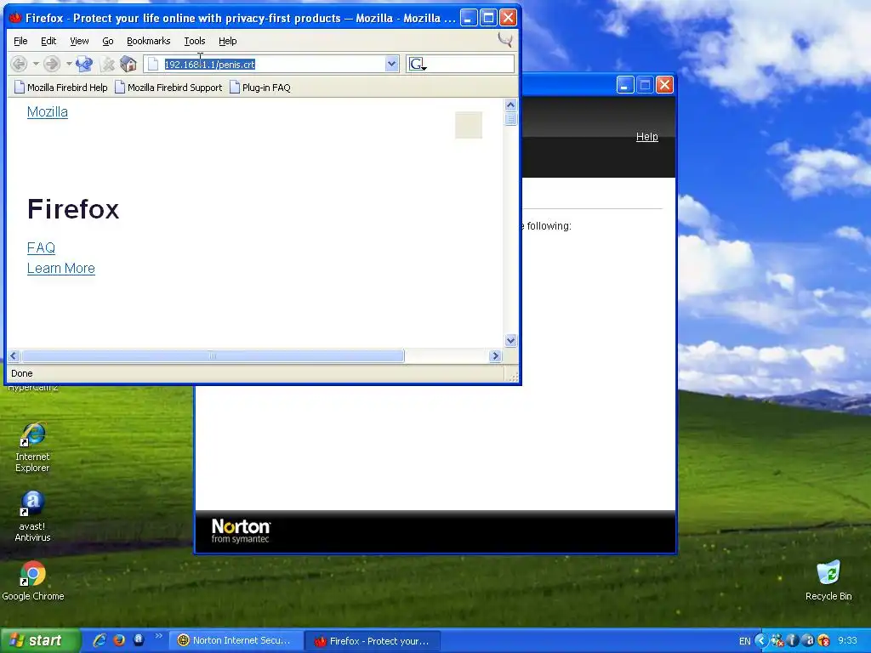The width and height of the screenshot is (871, 653).
Task: Open the FAQ link on the page
Action: (x=41, y=247)
